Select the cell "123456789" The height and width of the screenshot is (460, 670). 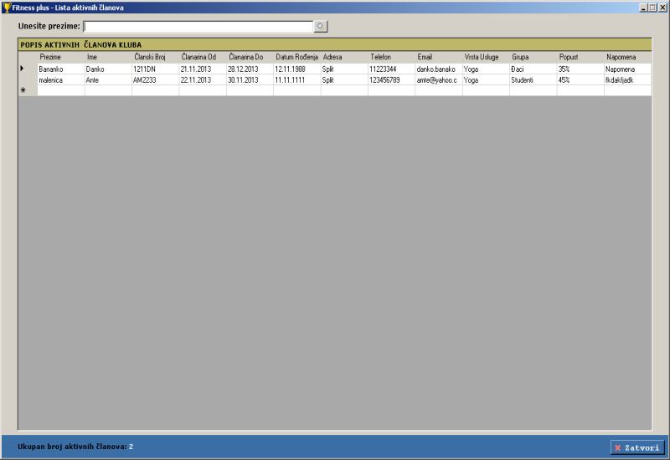391,79
